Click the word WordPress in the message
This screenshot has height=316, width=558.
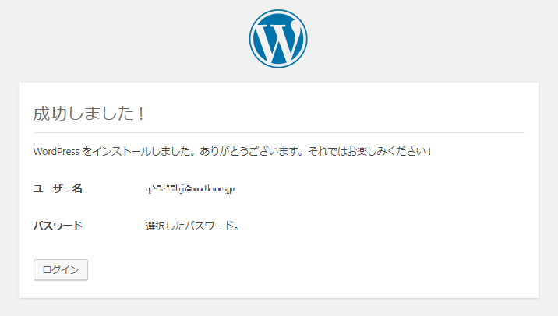pyautogui.click(x=56, y=151)
